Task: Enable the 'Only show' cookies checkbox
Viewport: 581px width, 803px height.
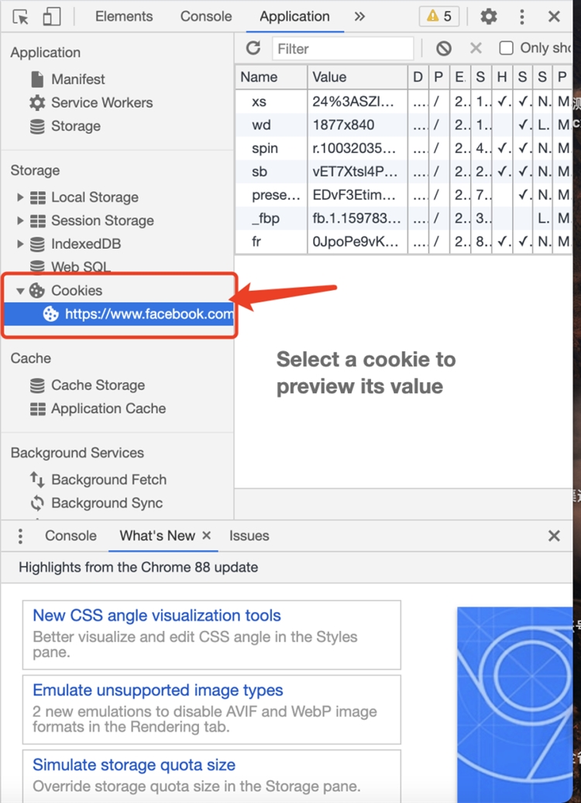Action: (x=507, y=48)
